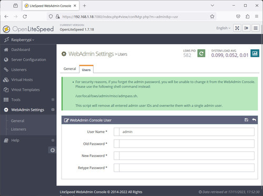This screenshot has width=263, height=196.
Task: Open the browser extensions icon
Action: coord(247,16)
